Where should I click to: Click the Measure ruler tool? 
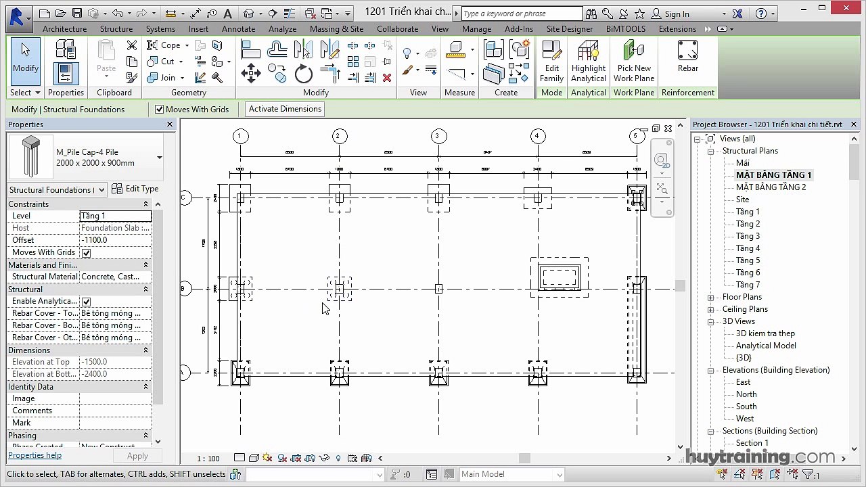click(x=455, y=49)
